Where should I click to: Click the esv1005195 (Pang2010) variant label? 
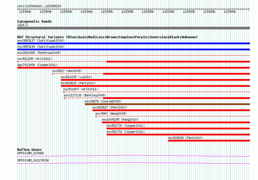[120, 120]
